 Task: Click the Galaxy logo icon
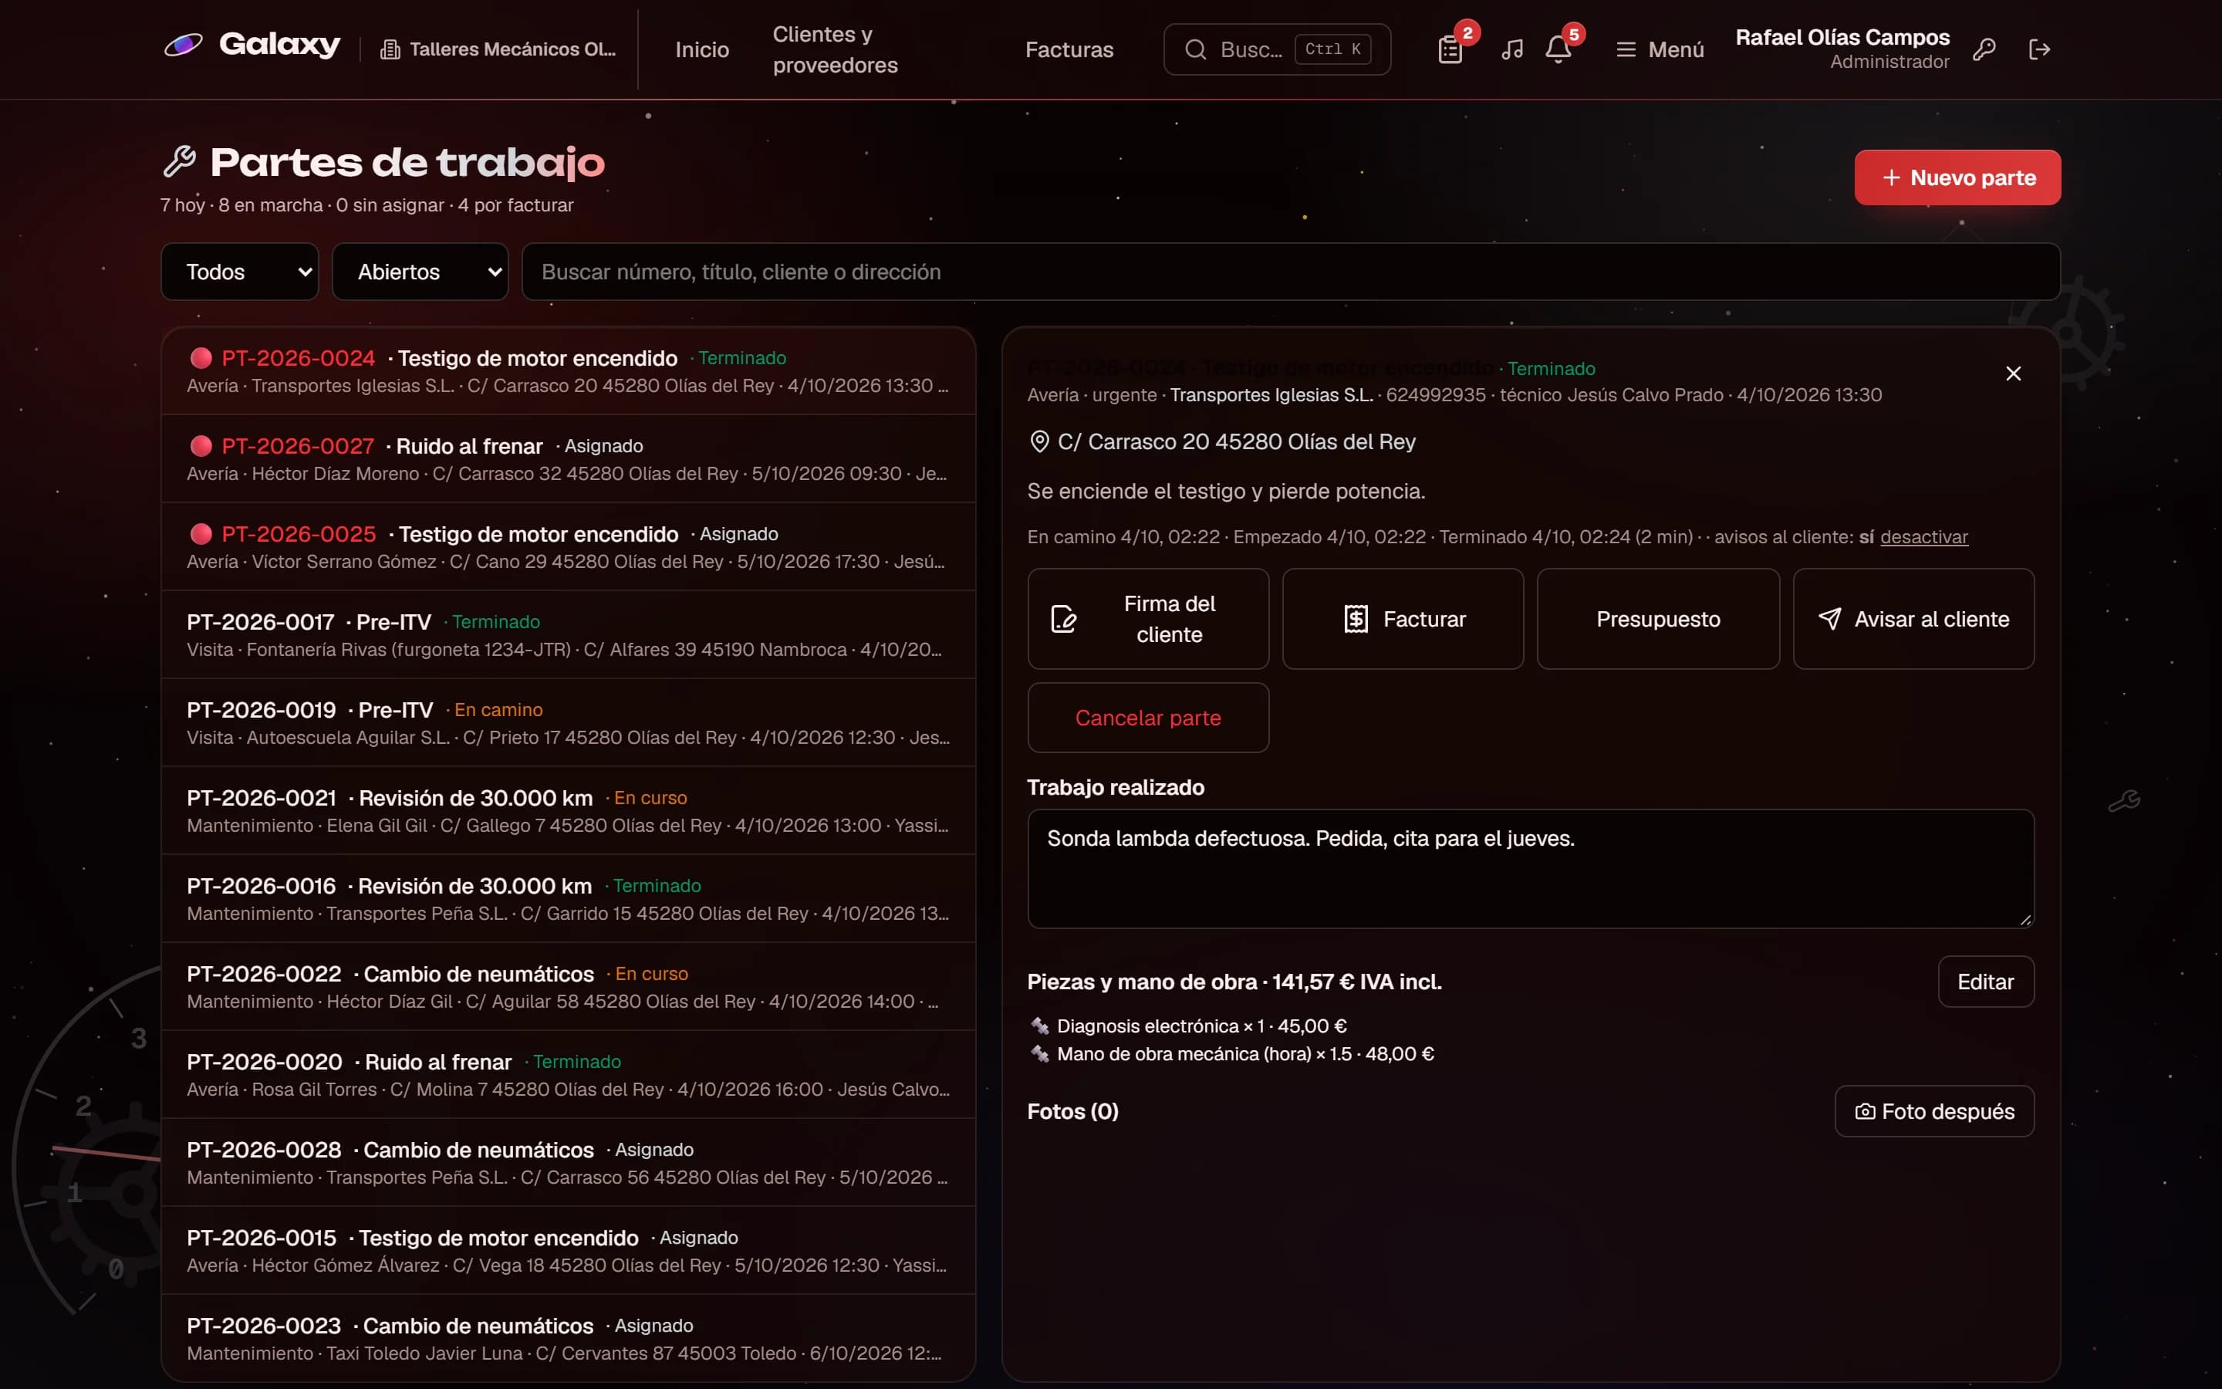click(x=183, y=45)
